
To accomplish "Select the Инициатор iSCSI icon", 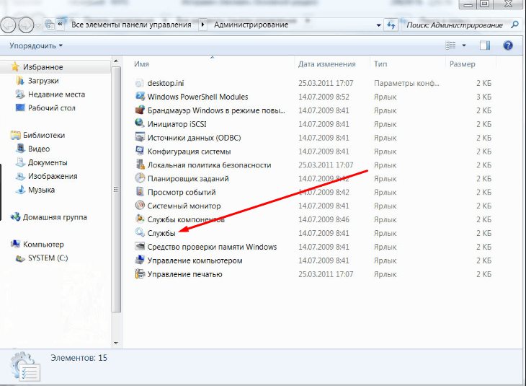I will point(140,124).
